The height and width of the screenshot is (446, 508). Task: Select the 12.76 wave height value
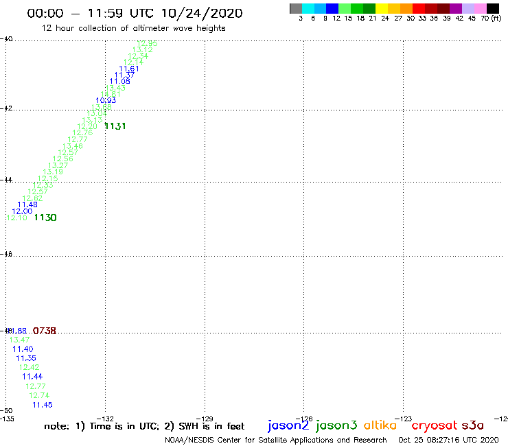82,133
